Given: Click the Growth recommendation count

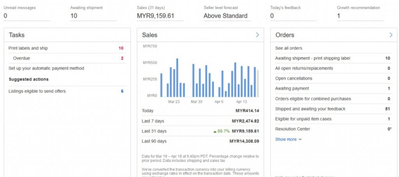Looking at the screenshot, I should pyautogui.click(x=339, y=16).
